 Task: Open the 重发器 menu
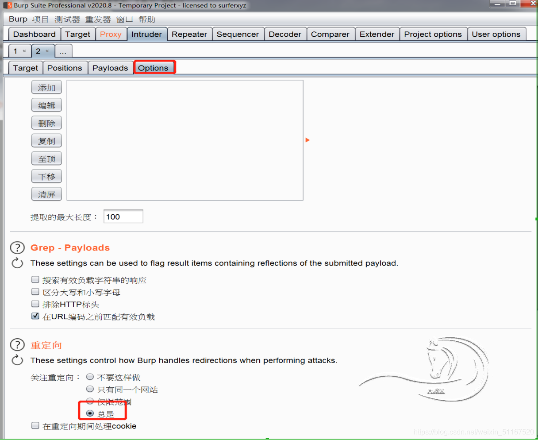point(98,19)
